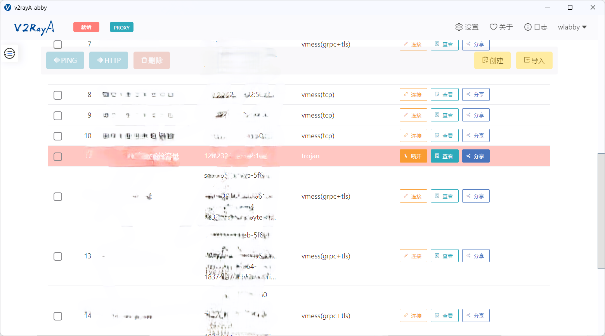
Task: Connect (连接) server row 14
Action: coord(413,315)
